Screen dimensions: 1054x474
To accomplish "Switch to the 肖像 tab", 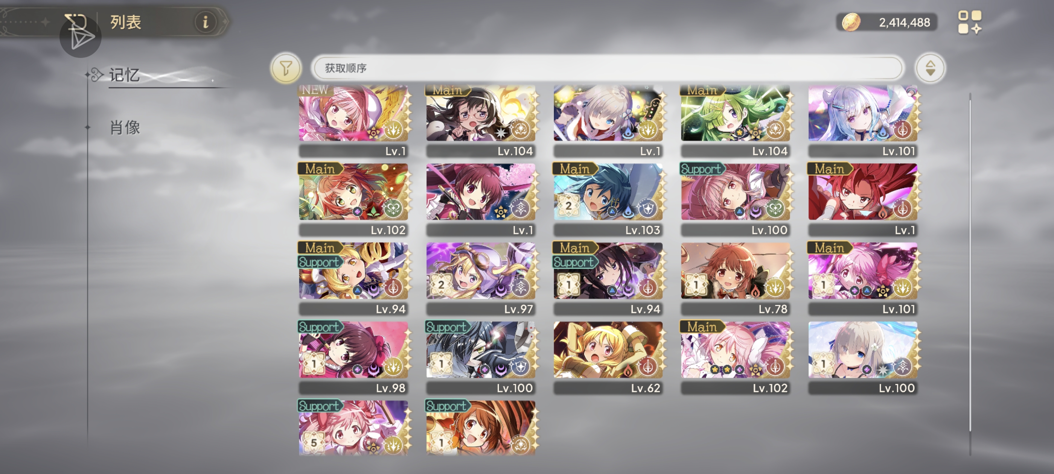I will pos(125,128).
